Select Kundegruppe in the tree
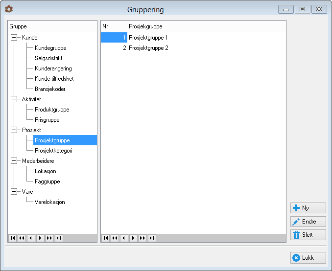The height and width of the screenshot is (271, 332). [50, 48]
